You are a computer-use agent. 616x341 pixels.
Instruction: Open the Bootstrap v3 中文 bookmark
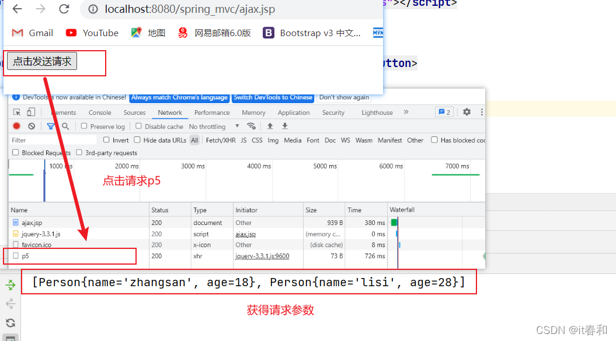point(312,33)
